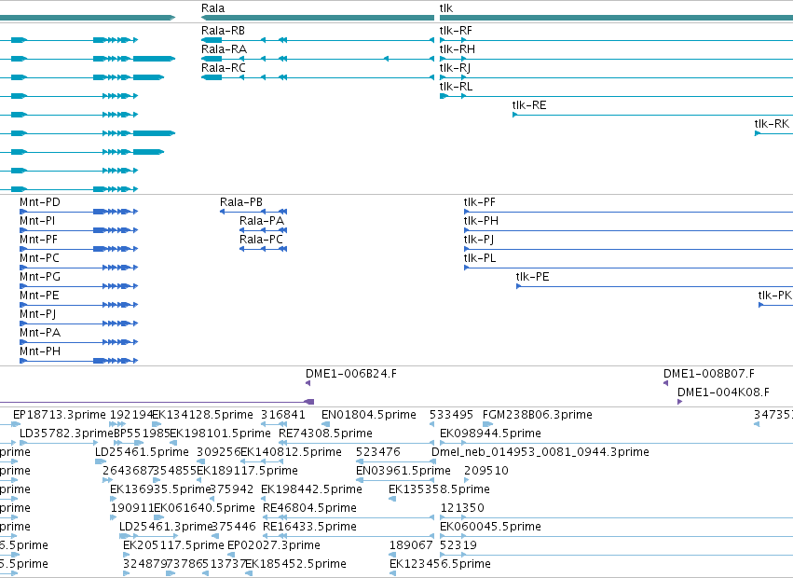This screenshot has width=793, height=578.
Task: Click the Mnt-PC protein feature
Action: [78, 268]
